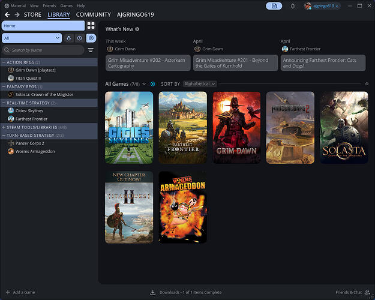Click the Panzer Corps 2 icon in the sidebar
The height and width of the screenshot is (300, 375).
(11, 143)
